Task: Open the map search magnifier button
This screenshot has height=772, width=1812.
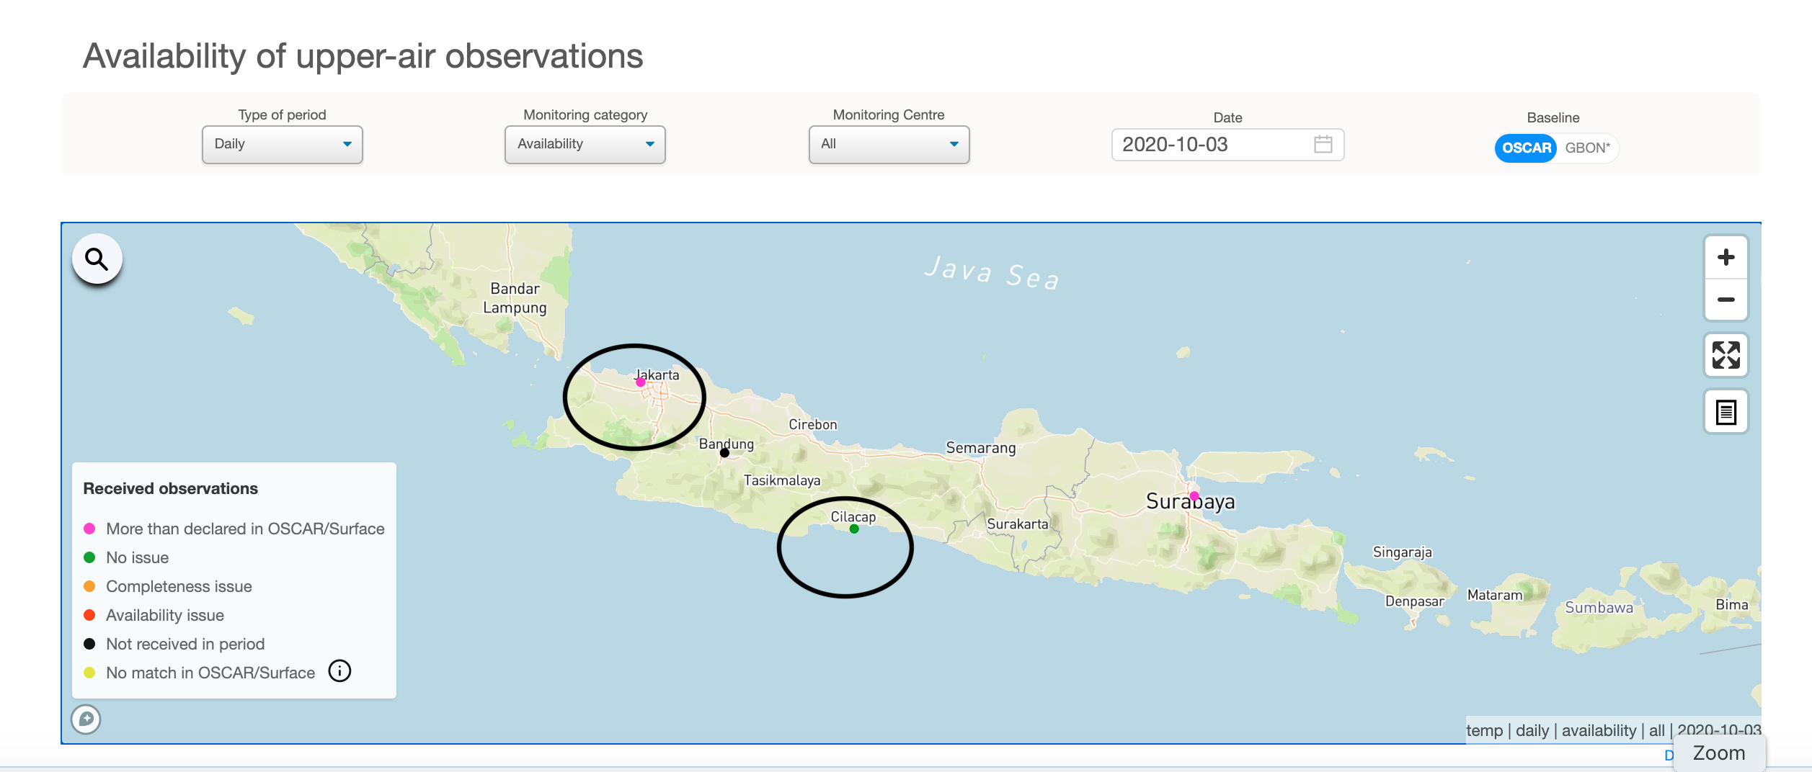Action: point(97,259)
